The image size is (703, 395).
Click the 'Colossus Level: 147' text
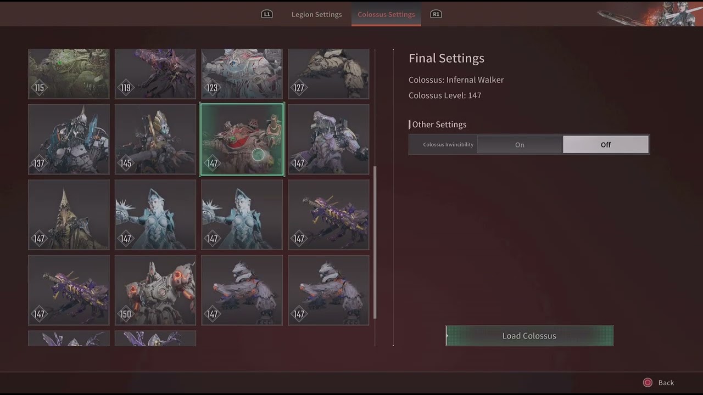(445, 95)
